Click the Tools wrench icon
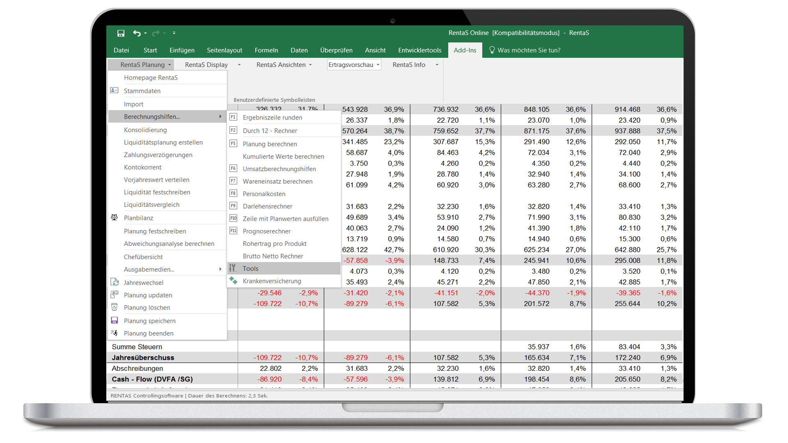The image size is (788, 443). [233, 268]
